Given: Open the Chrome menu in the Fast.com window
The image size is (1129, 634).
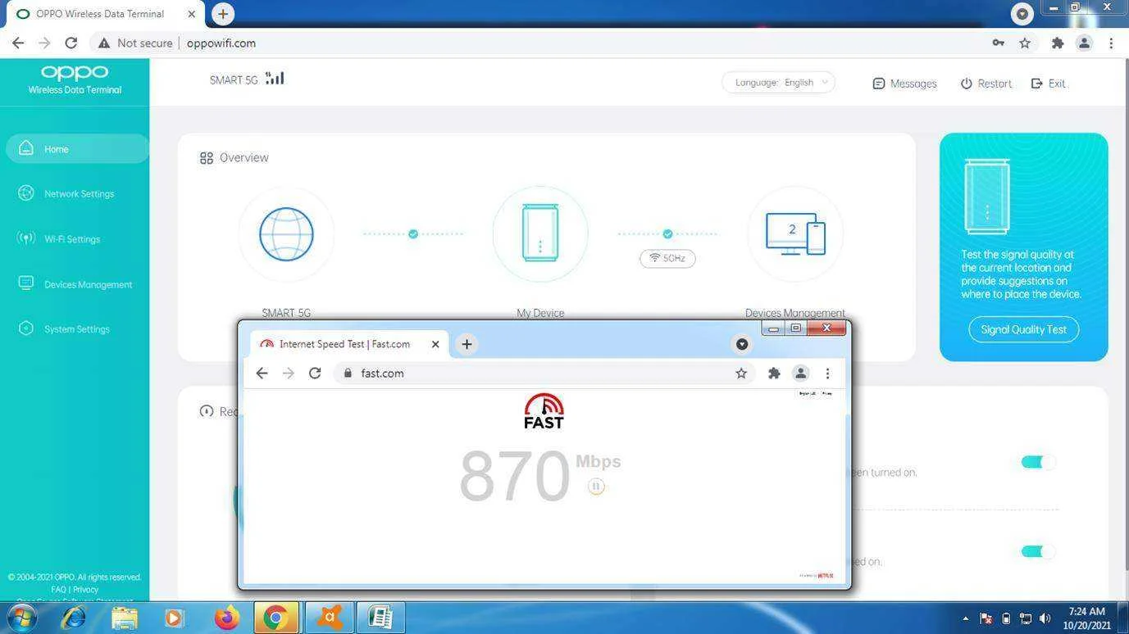Looking at the screenshot, I should coord(827,374).
